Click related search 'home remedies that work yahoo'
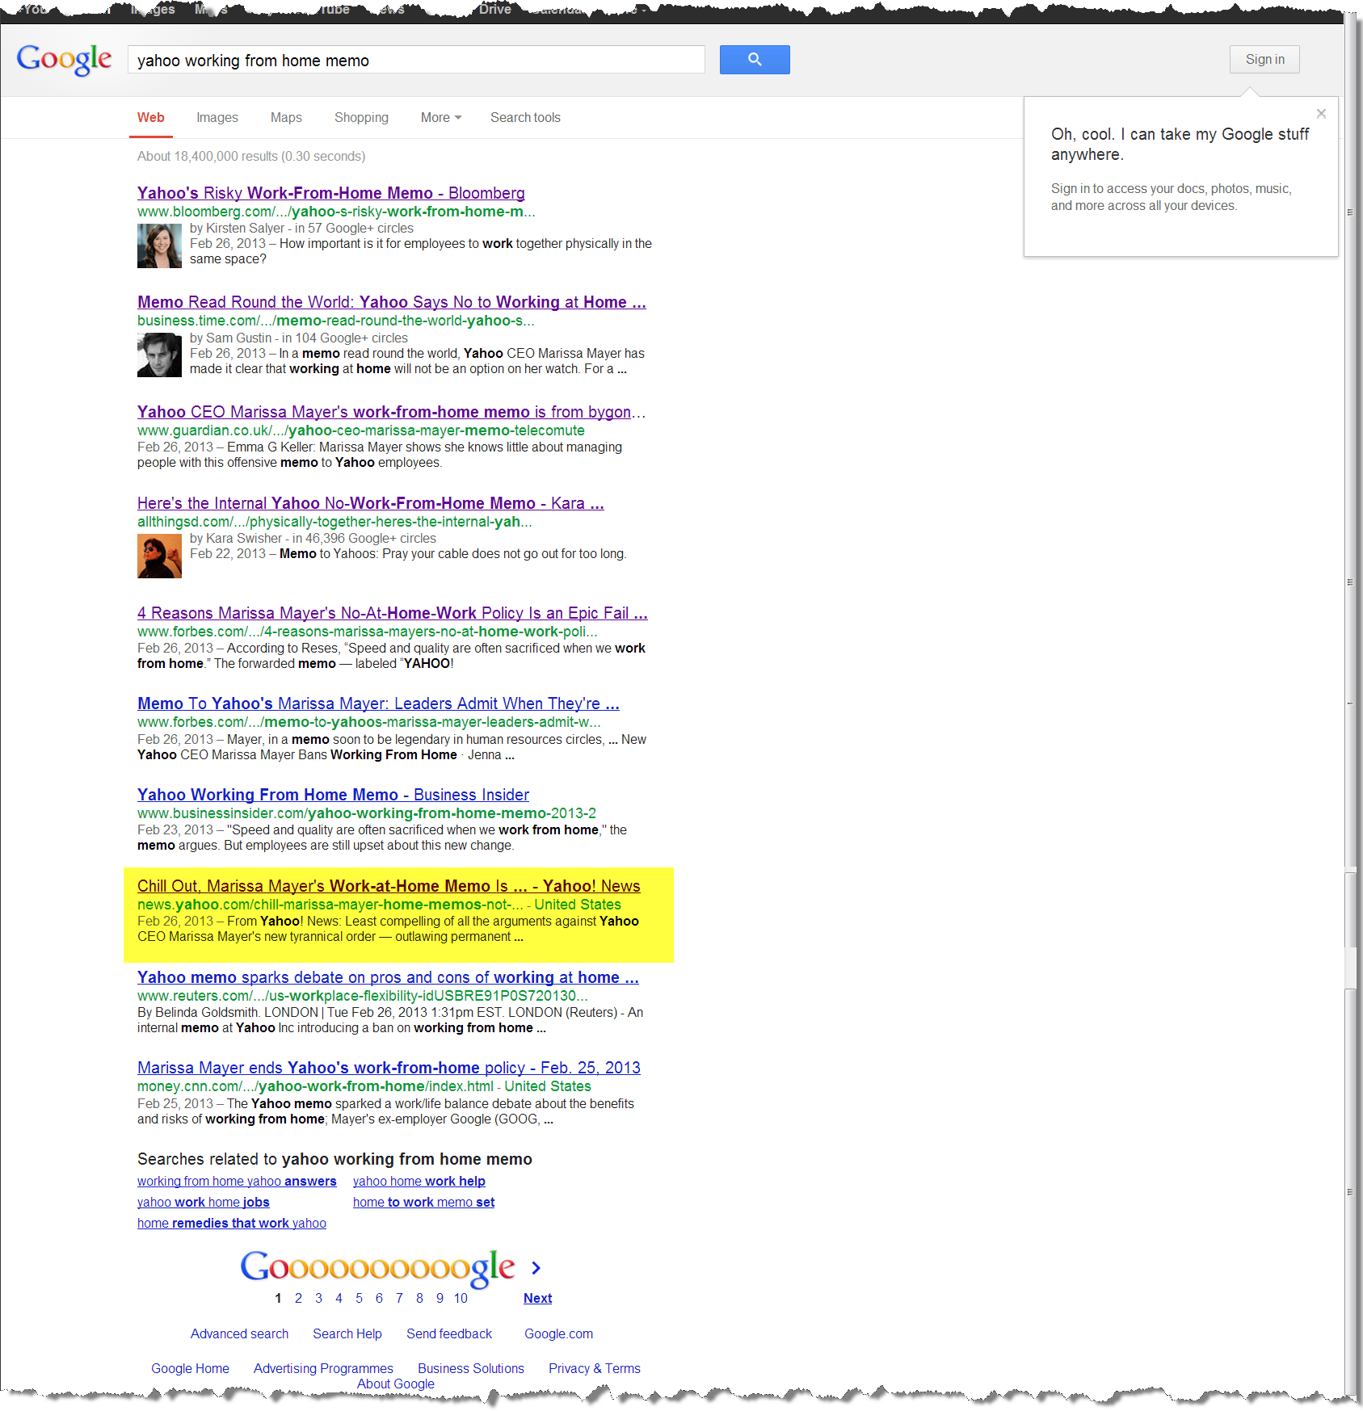Image resolution: width=1363 pixels, height=1411 pixels. 232,1223
